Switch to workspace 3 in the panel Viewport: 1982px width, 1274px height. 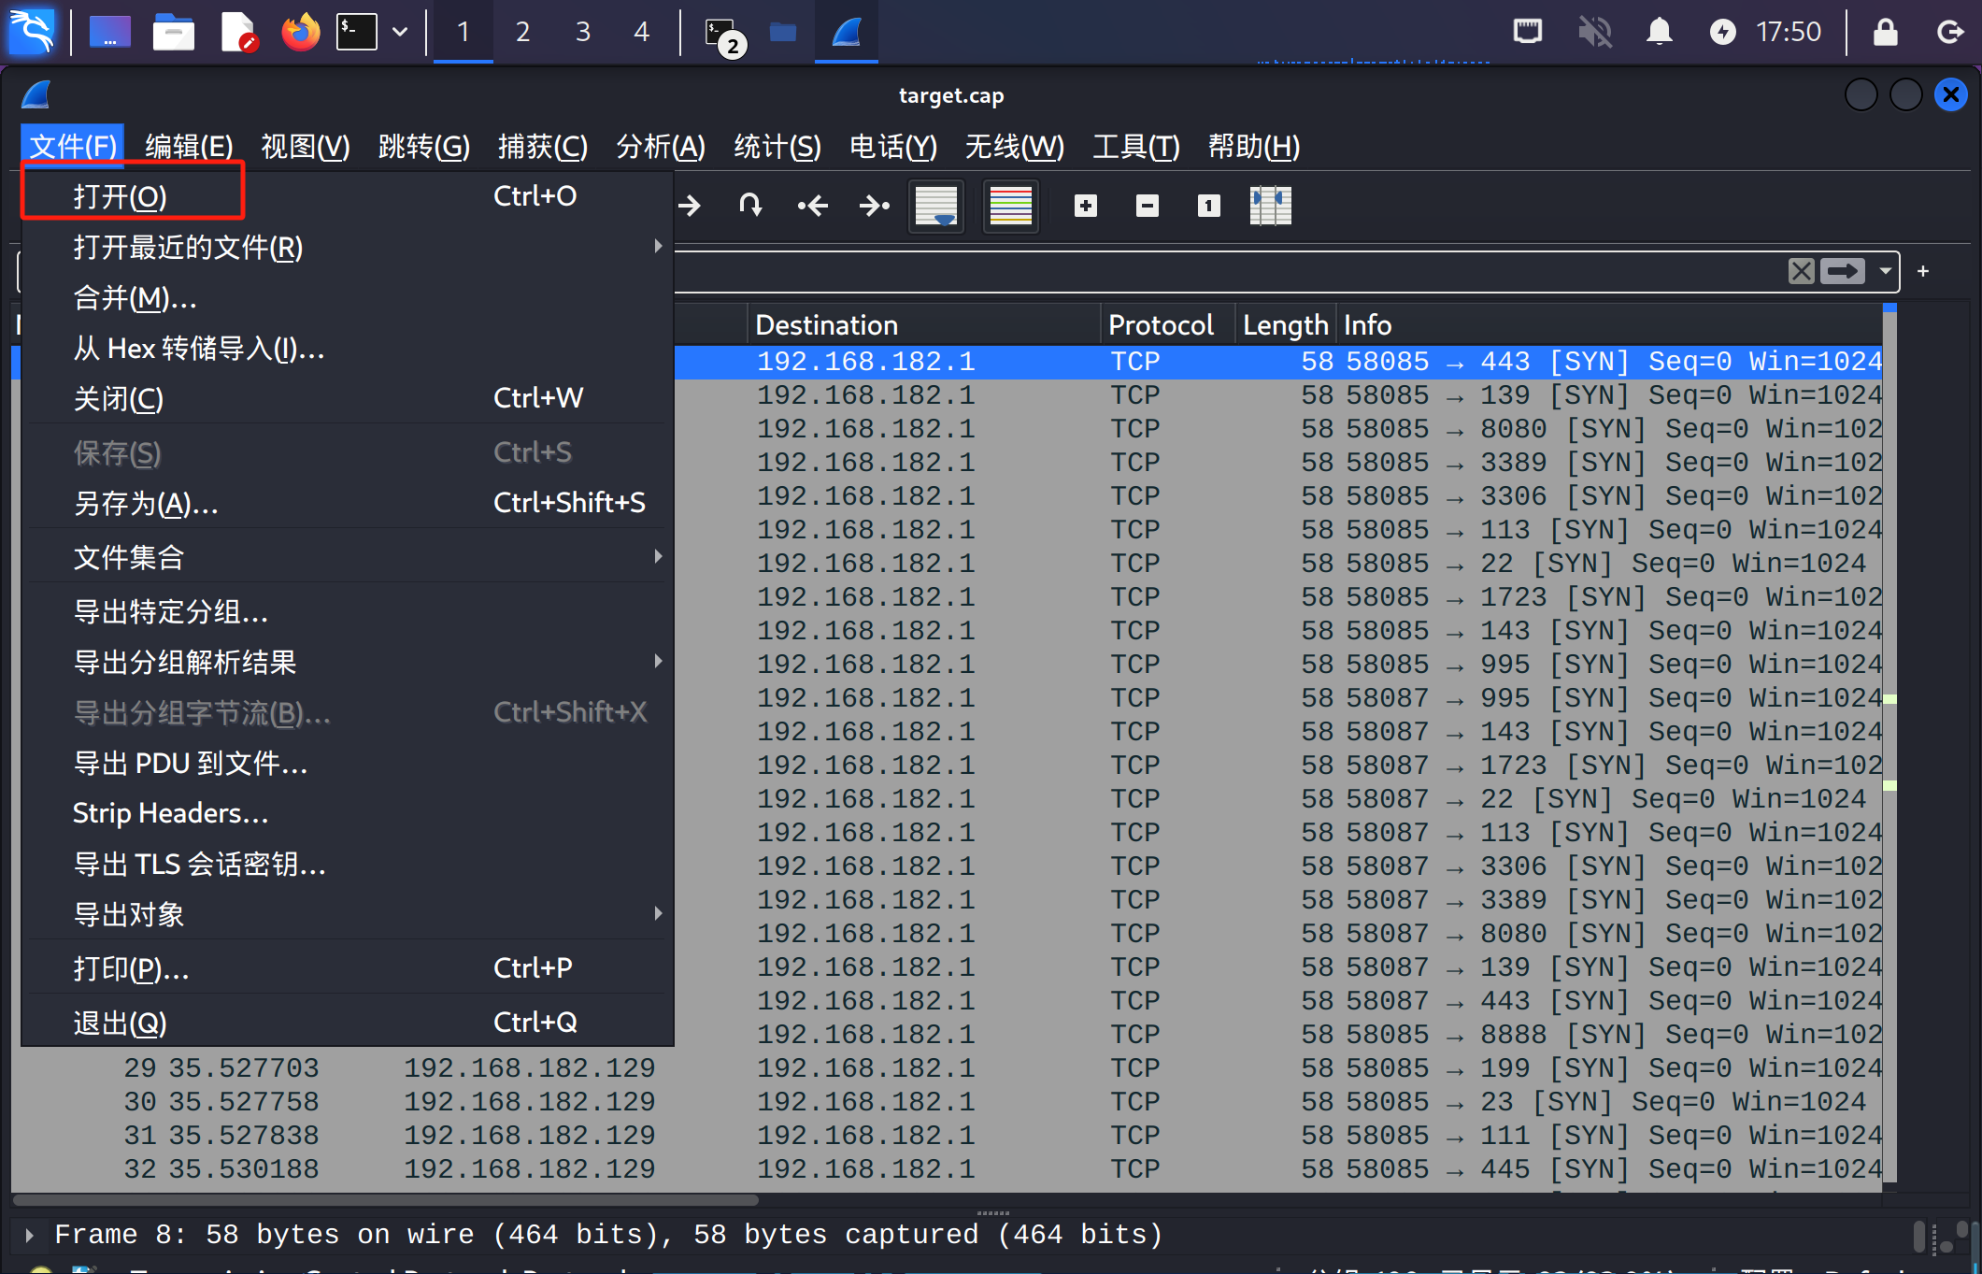582,32
